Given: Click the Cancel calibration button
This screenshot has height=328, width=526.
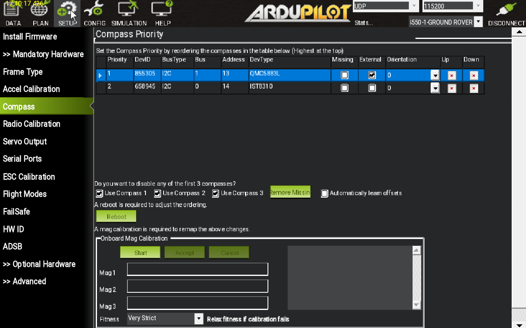Looking at the screenshot, I should coord(229,253).
